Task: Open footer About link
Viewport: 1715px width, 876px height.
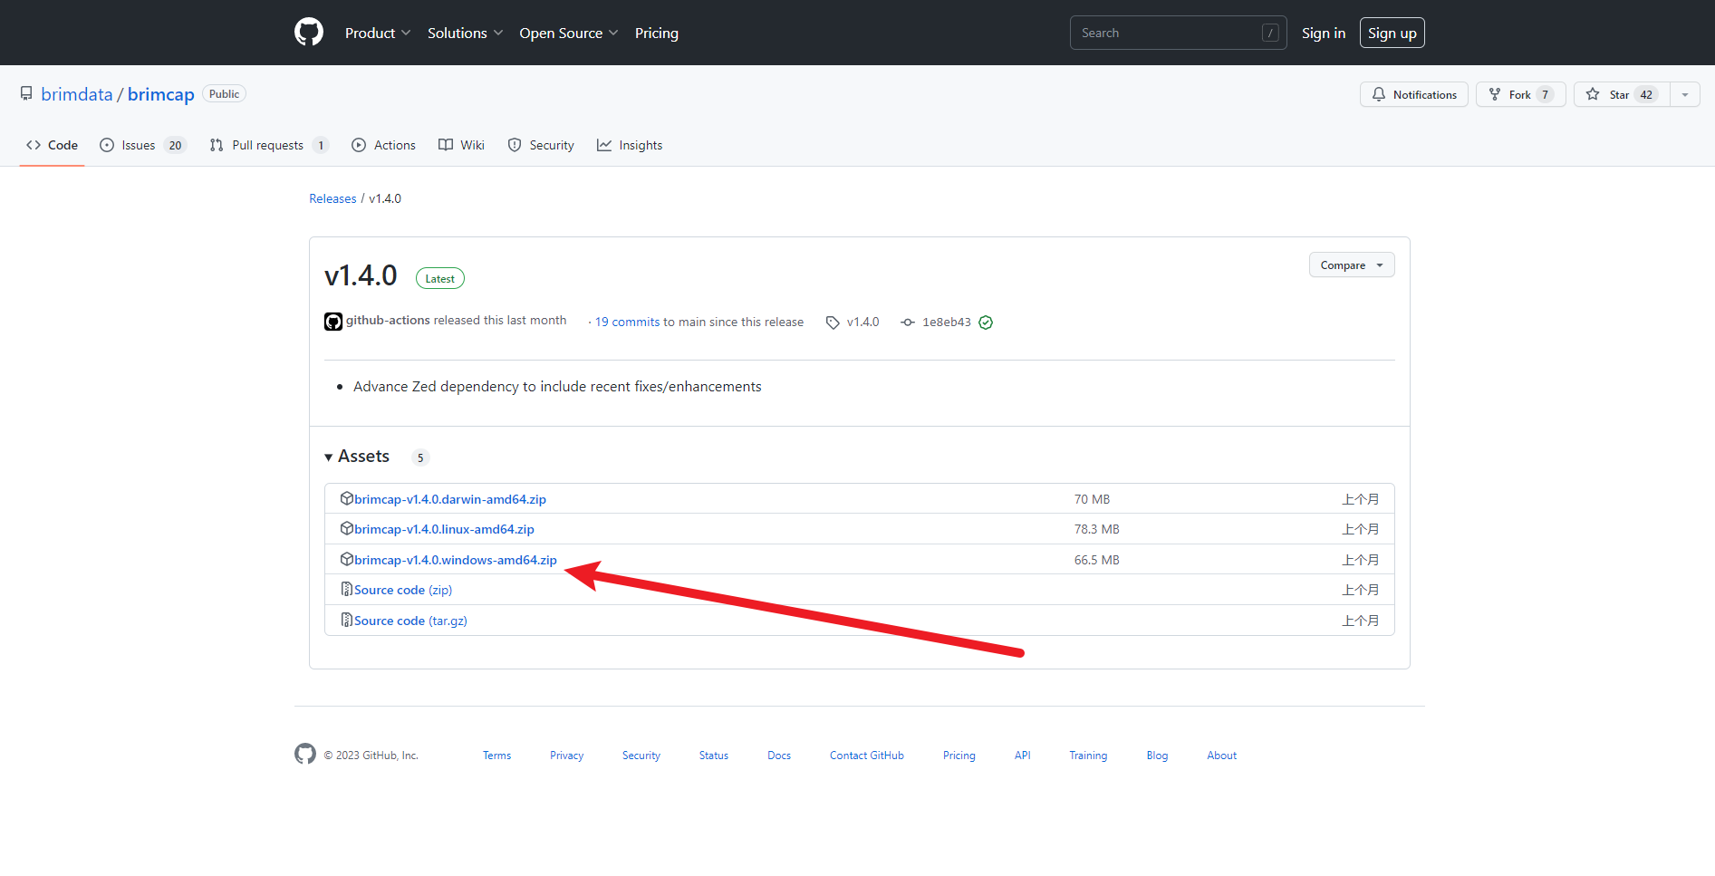Action: (1221, 756)
